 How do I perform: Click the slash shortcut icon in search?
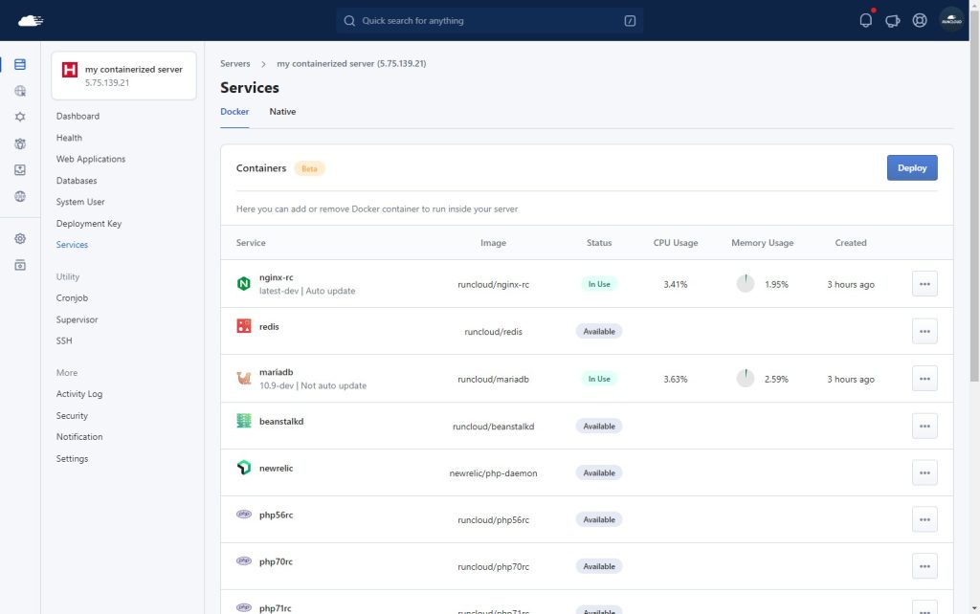point(630,21)
